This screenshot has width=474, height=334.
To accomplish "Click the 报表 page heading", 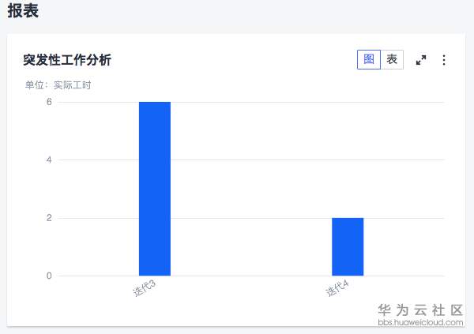I will coord(23,11).
